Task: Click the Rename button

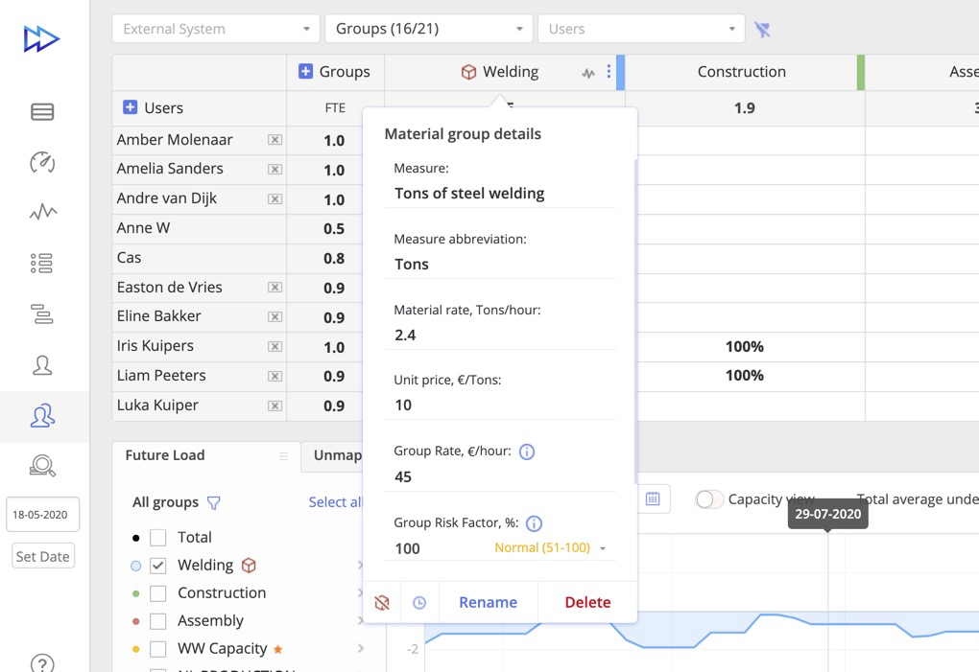Action: [x=488, y=603]
